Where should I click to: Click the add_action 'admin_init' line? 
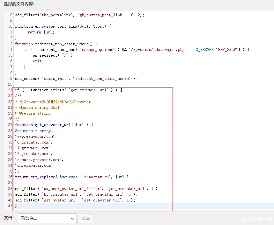point(76,79)
